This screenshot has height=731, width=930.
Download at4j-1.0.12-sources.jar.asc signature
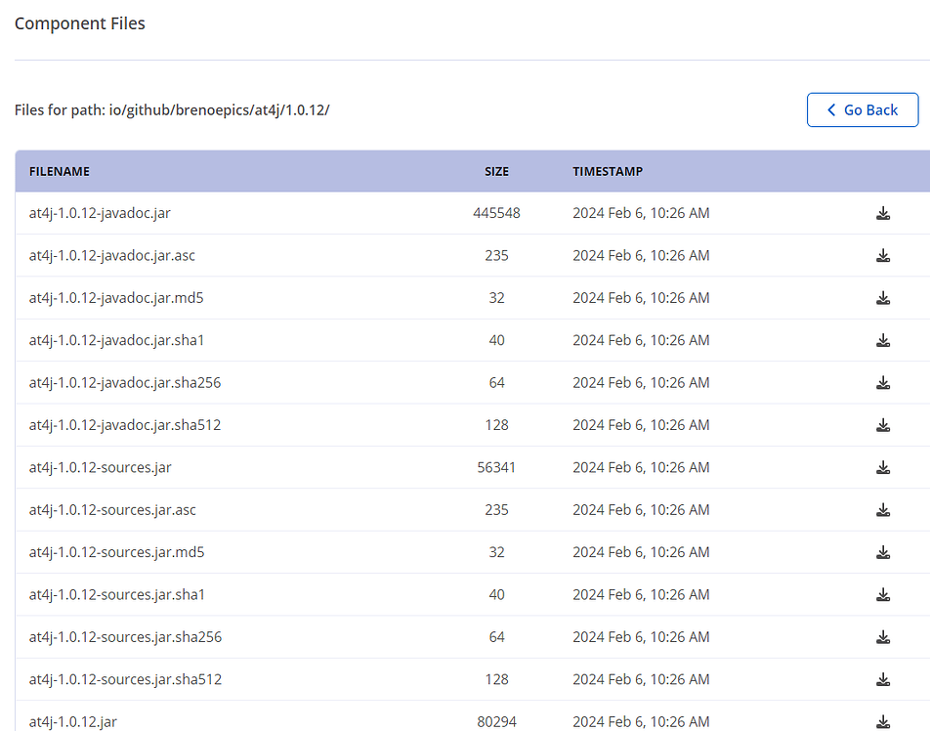click(x=883, y=510)
